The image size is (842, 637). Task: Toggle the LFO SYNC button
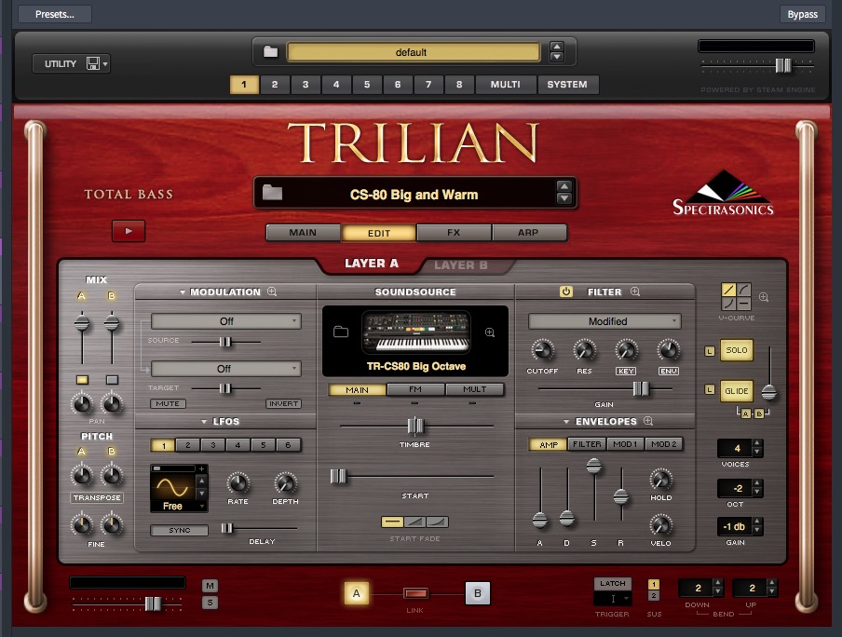pyautogui.click(x=179, y=530)
